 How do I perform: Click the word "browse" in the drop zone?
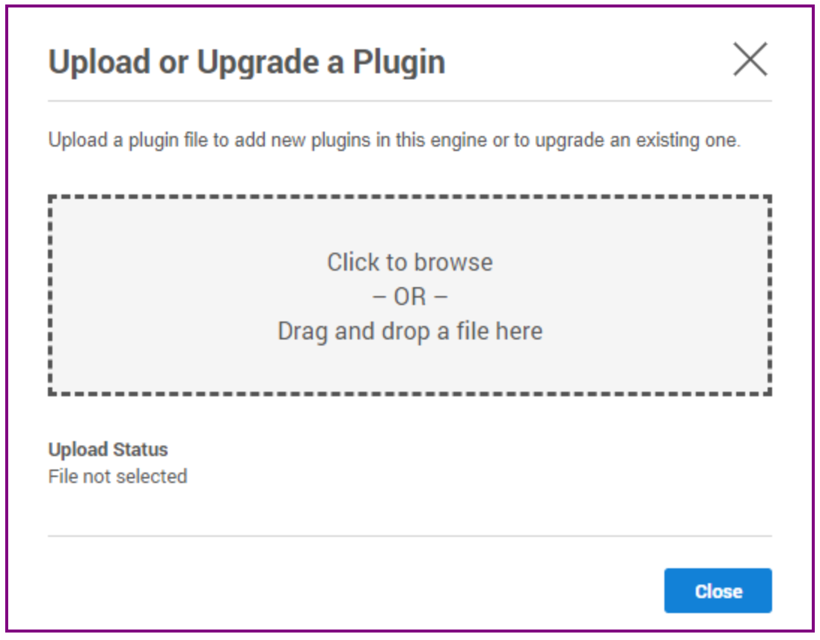453,262
